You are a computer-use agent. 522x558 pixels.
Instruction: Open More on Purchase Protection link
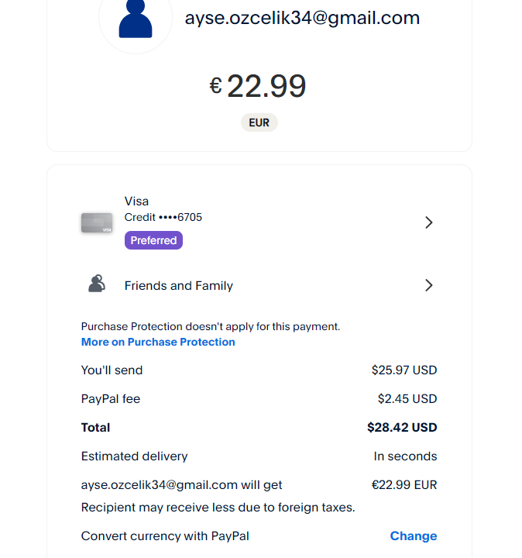coord(158,342)
